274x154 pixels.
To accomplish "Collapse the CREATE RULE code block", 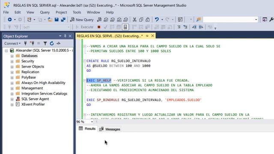I will (x=85, y=61).
